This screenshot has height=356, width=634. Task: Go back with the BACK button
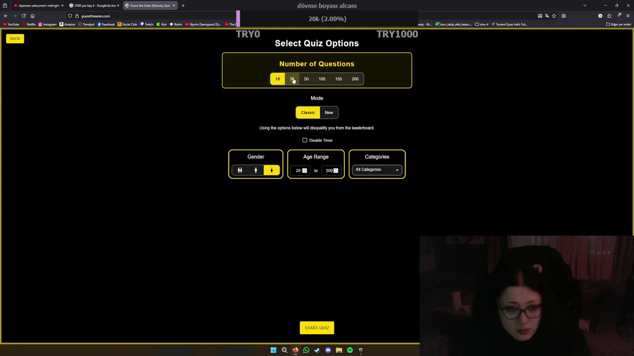15,39
